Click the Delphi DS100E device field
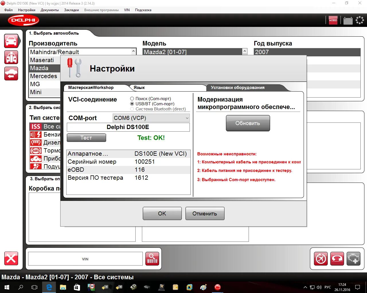367x293 pixels. (128, 127)
